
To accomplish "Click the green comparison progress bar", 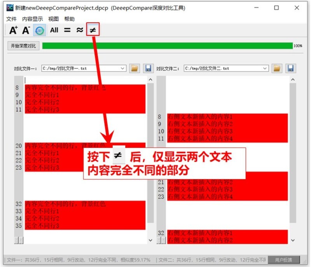I will (x=168, y=46).
